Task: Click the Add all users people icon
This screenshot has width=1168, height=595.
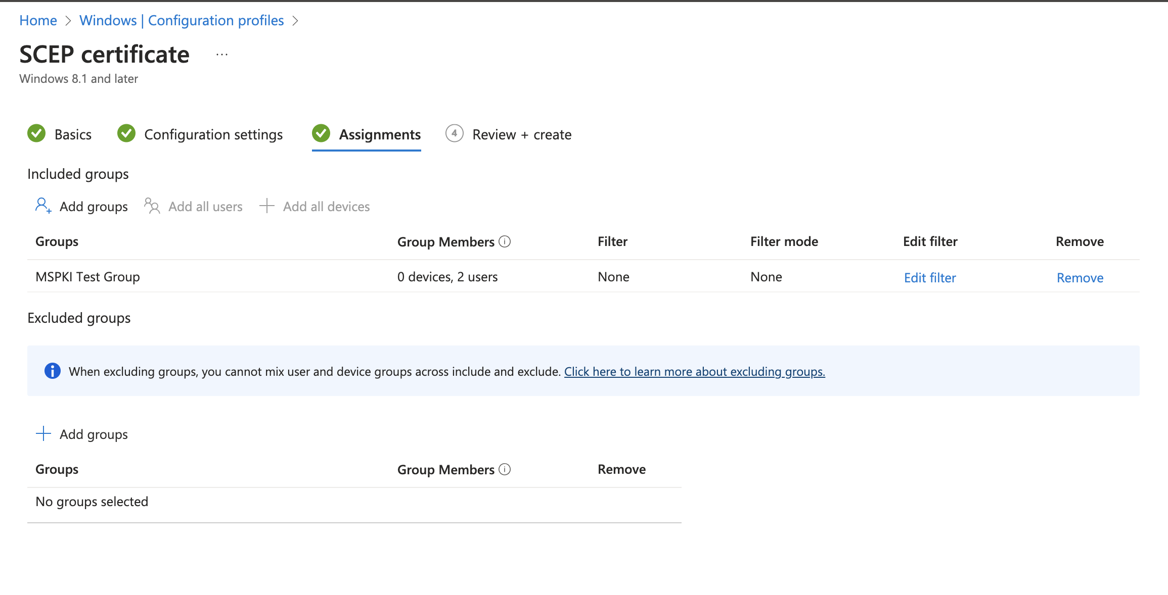Action: click(152, 206)
